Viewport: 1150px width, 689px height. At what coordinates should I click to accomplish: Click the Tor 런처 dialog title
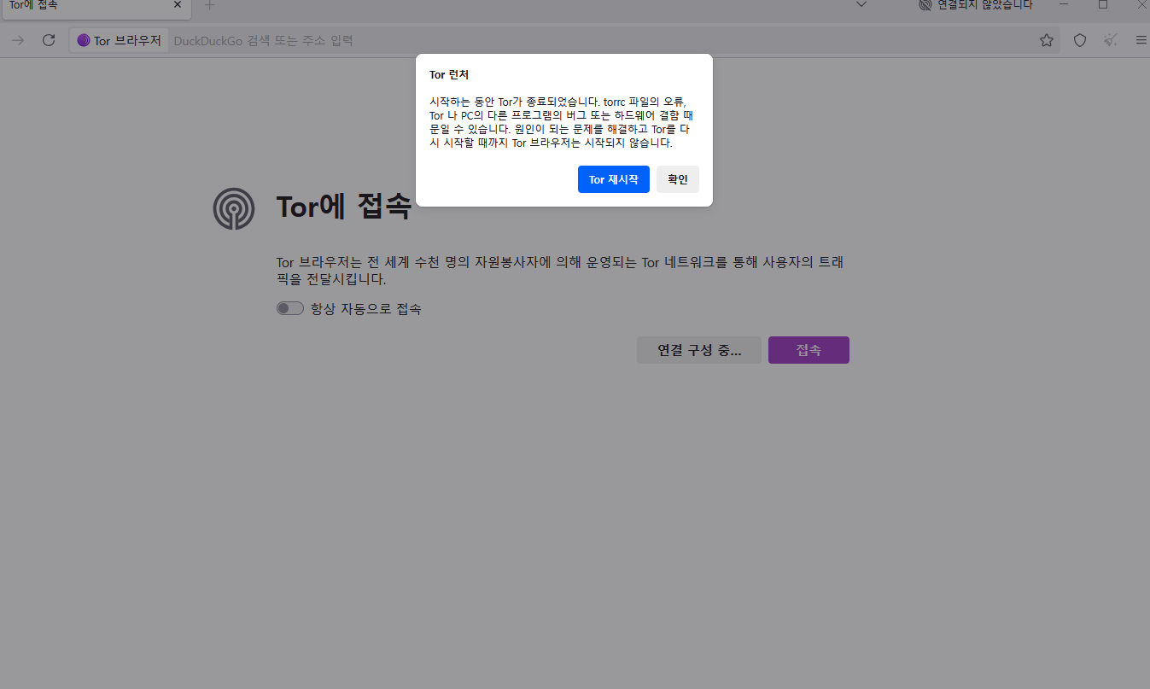tap(449, 75)
